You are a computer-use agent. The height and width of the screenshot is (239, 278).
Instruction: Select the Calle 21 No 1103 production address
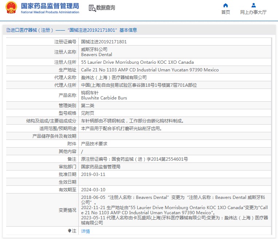pyautogui.click(x=150, y=70)
